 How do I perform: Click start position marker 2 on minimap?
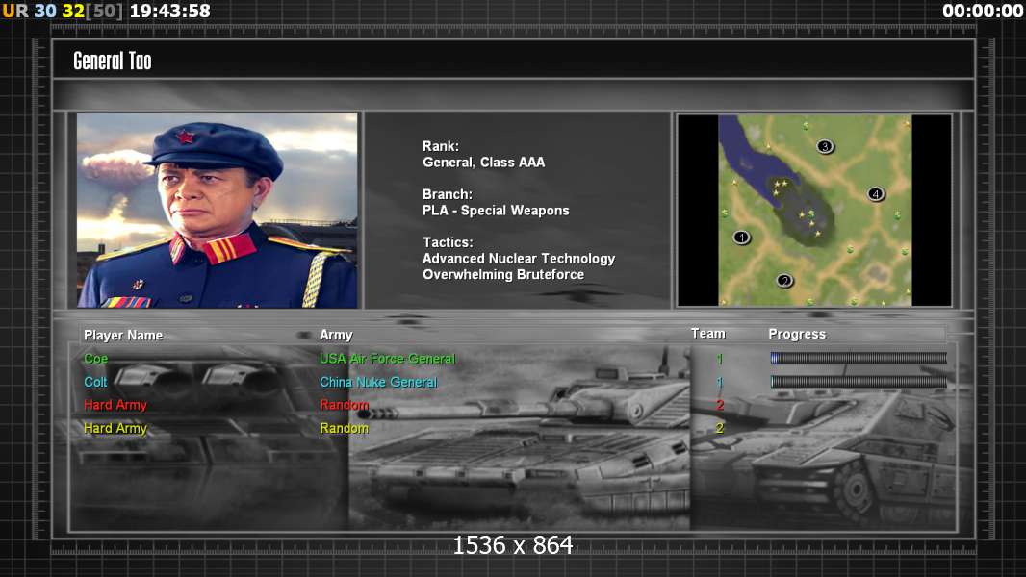[x=784, y=281]
